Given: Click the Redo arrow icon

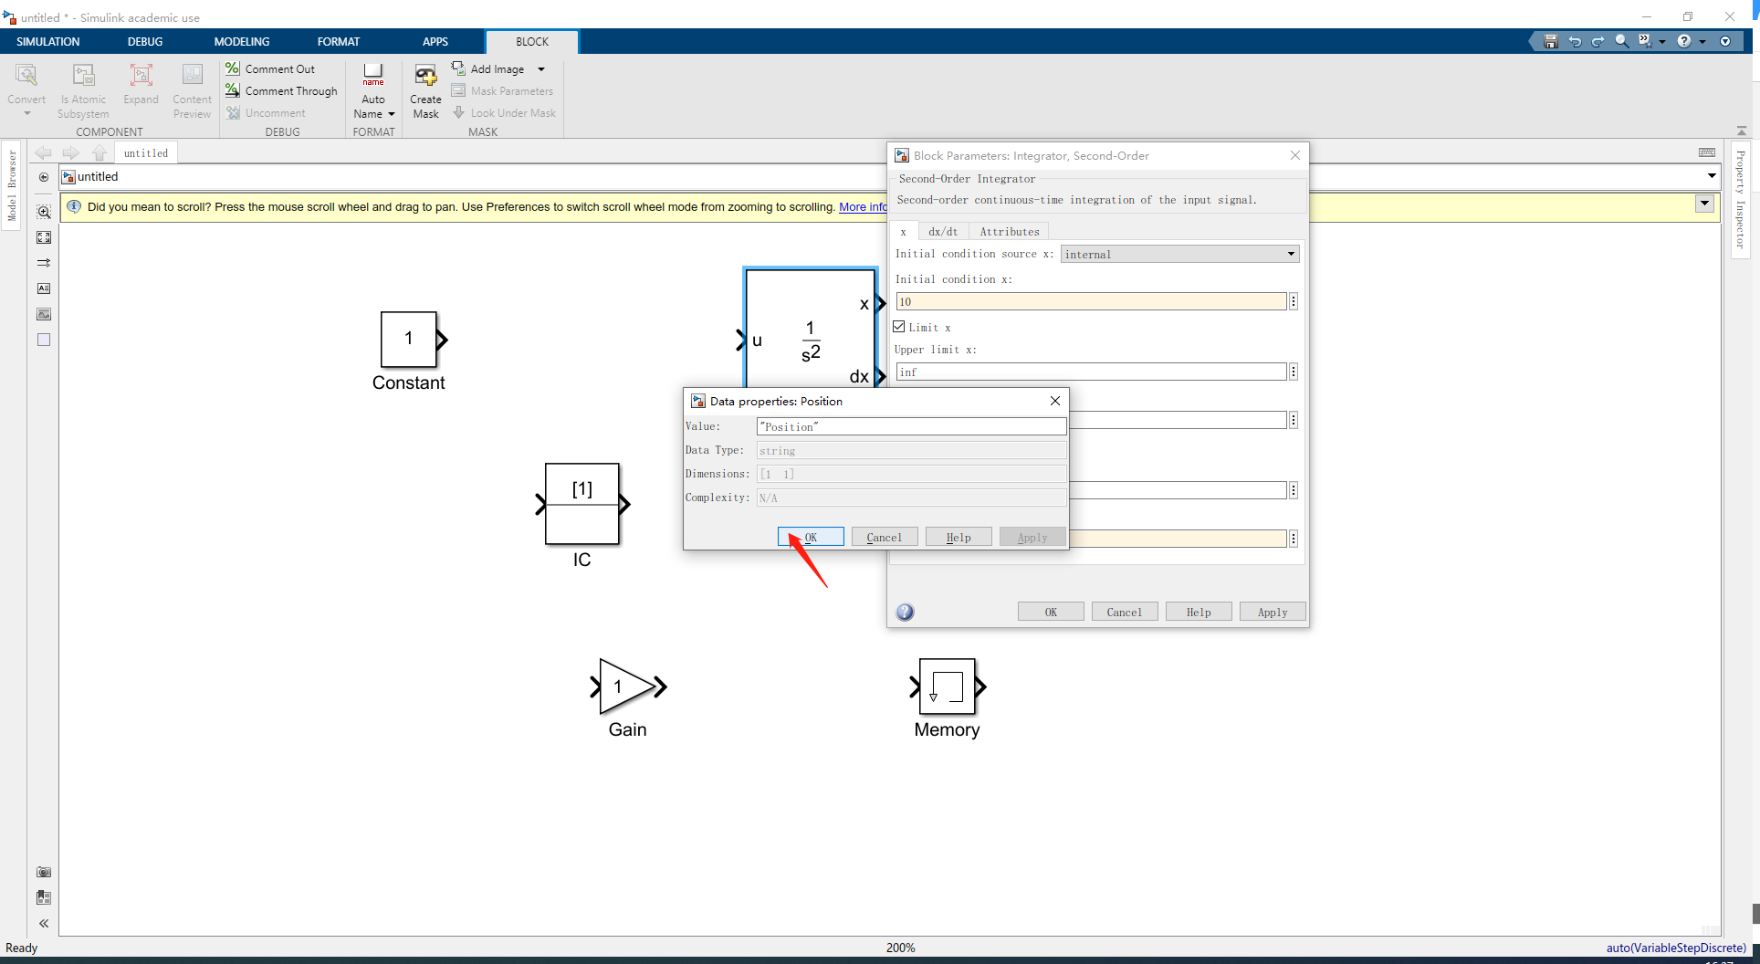Looking at the screenshot, I should [1598, 41].
